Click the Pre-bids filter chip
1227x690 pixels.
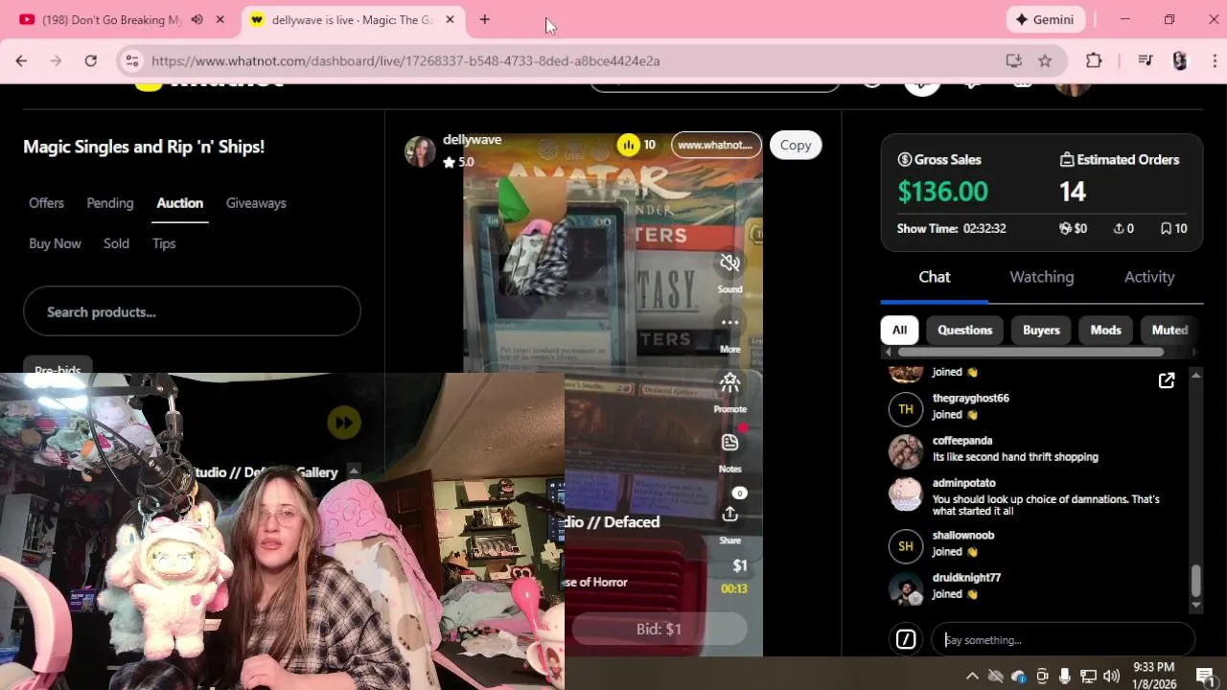[x=58, y=368]
